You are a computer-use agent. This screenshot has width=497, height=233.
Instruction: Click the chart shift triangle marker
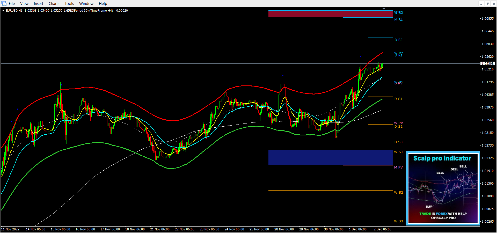pyautogui.click(x=384, y=9)
